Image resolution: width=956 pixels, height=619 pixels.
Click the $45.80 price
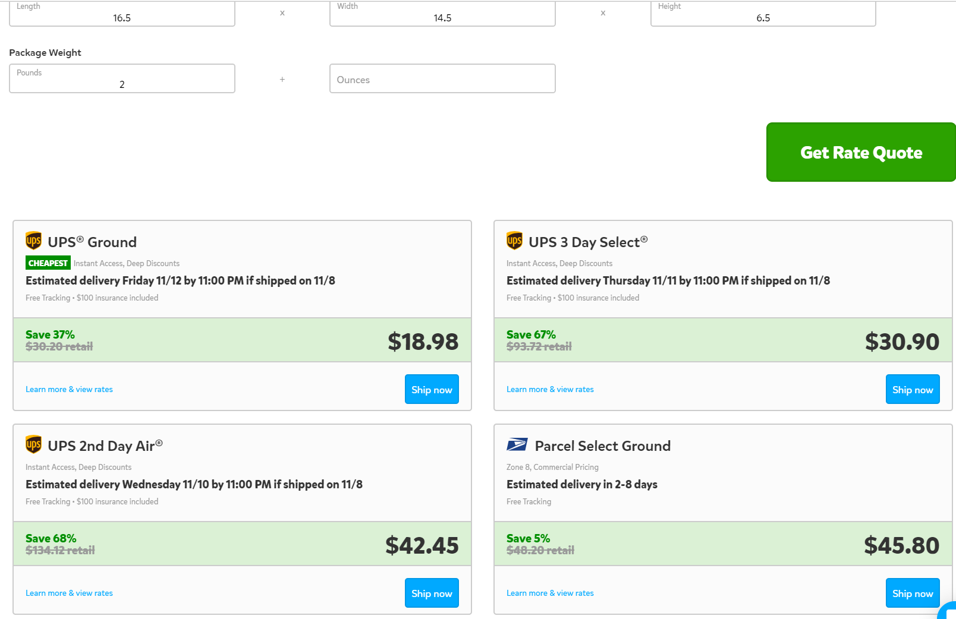tap(901, 545)
